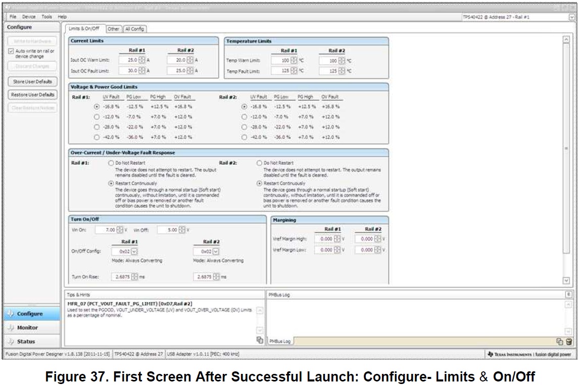The height and width of the screenshot is (385, 579).
Task: Open the Status panel in the sidebar
Action: 26,342
